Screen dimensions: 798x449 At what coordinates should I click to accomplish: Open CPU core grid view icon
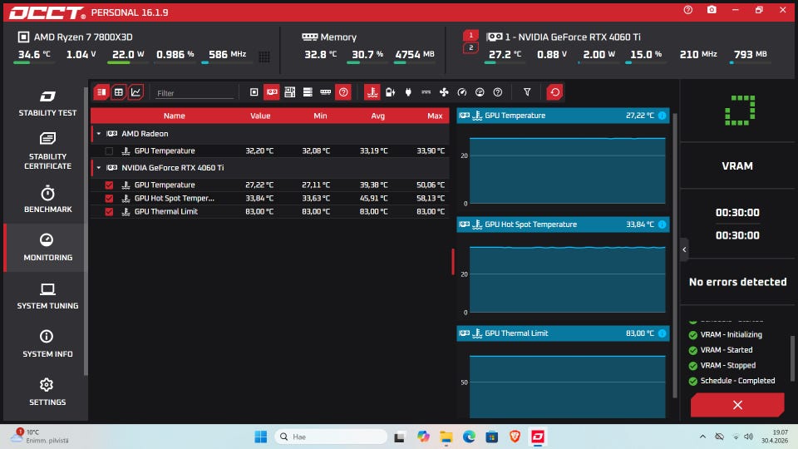[264, 57]
